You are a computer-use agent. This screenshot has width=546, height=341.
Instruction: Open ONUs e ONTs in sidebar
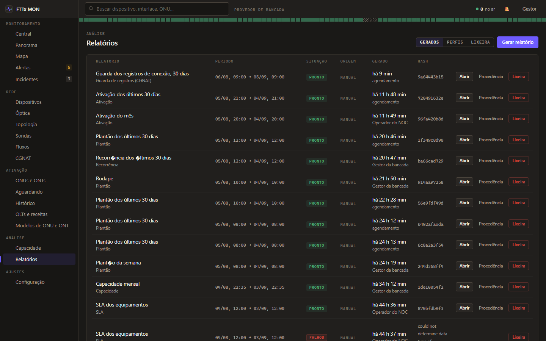click(x=39, y=181)
